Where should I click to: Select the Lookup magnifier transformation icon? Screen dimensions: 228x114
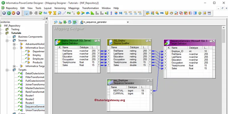click(x=59, y=13)
